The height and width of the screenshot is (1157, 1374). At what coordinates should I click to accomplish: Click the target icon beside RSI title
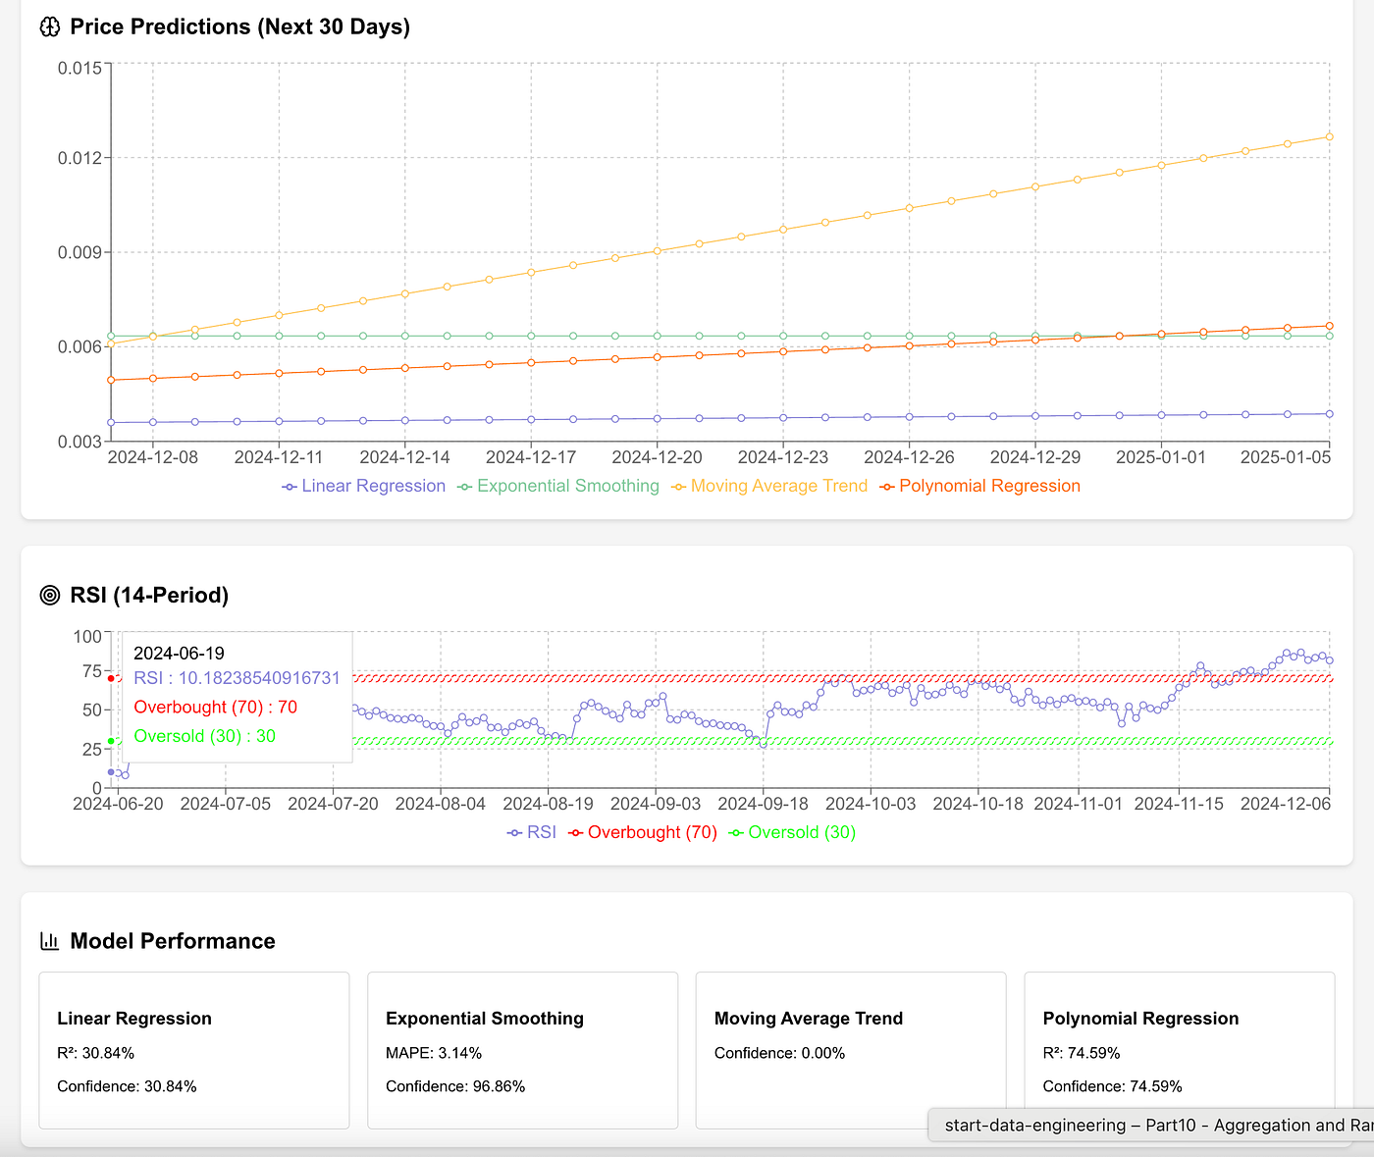pyautogui.click(x=50, y=596)
